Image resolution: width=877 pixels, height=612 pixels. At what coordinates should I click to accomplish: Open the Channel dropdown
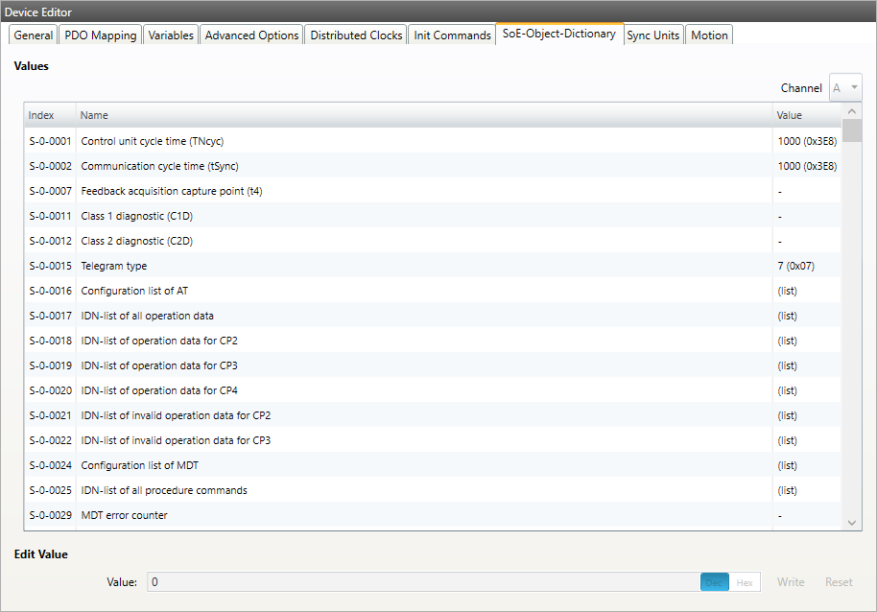click(845, 87)
